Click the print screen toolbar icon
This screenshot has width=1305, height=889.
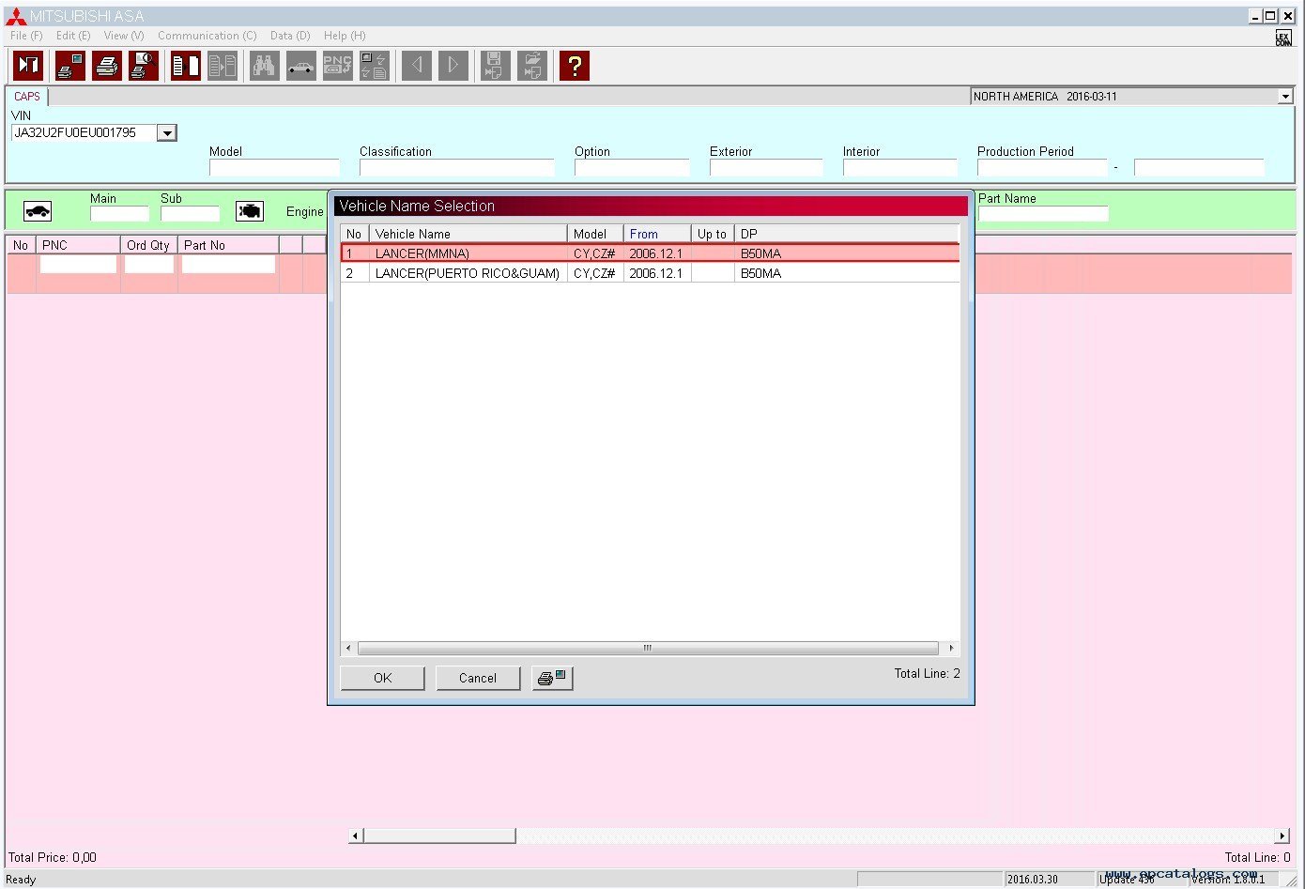(69, 66)
